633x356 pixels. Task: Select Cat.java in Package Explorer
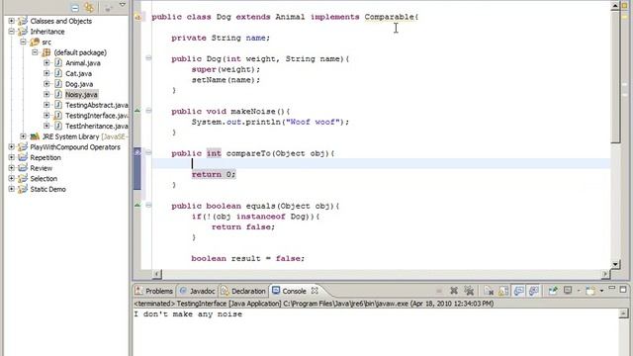click(78, 73)
